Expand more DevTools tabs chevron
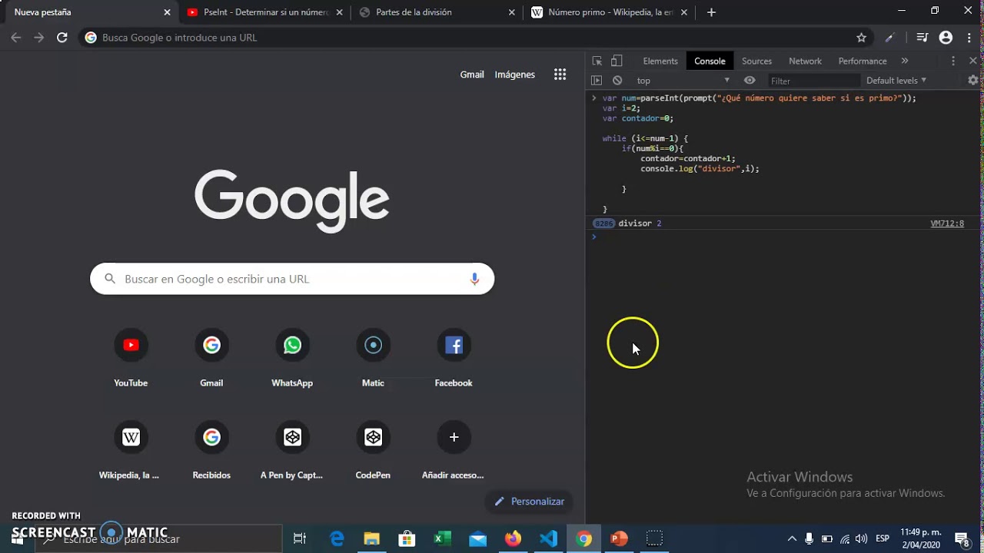Viewport: 984px width, 553px height. coord(905,61)
